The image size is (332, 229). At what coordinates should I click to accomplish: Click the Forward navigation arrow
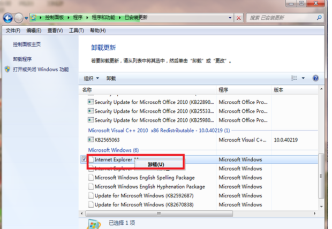point(19,18)
